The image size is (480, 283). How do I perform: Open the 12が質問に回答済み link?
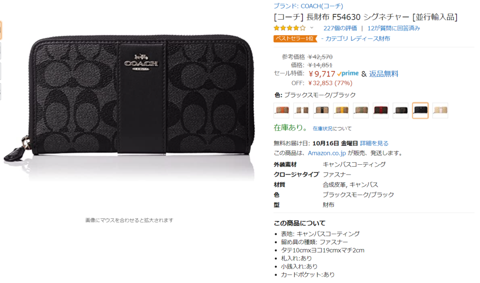[394, 28]
